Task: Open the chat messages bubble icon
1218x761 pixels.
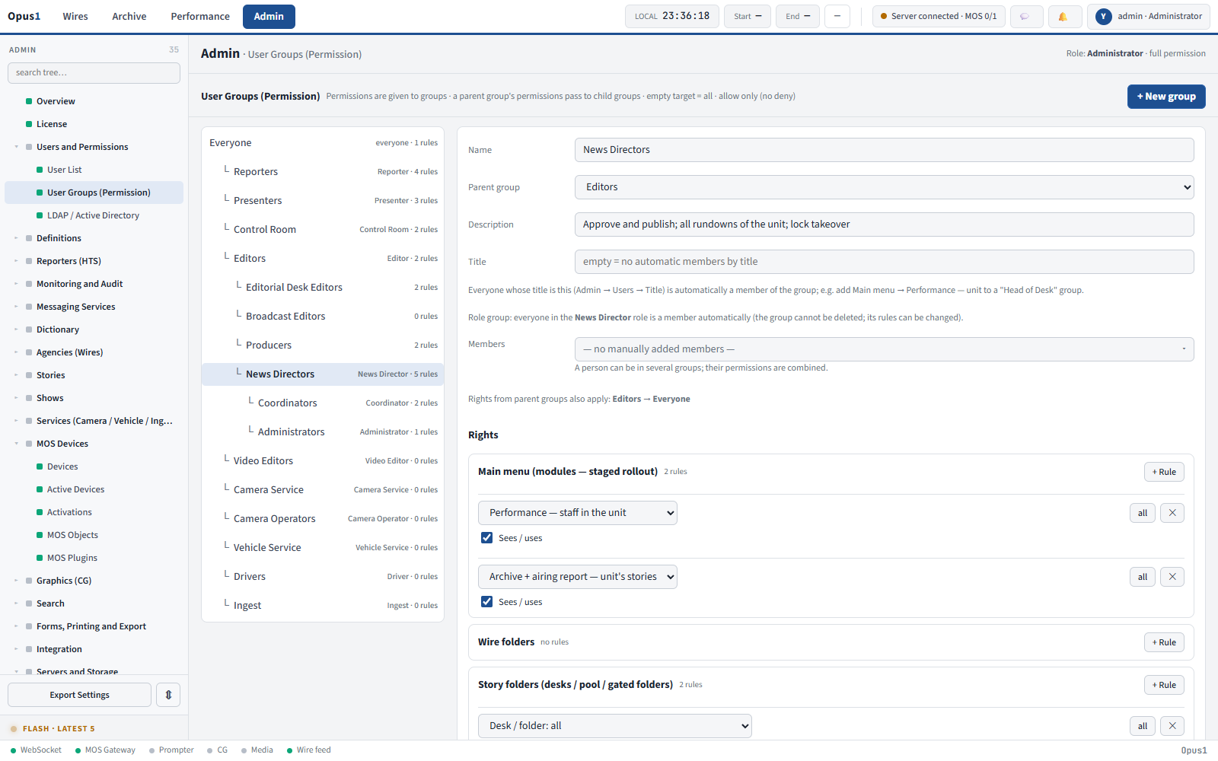Action: click(1026, 16)
